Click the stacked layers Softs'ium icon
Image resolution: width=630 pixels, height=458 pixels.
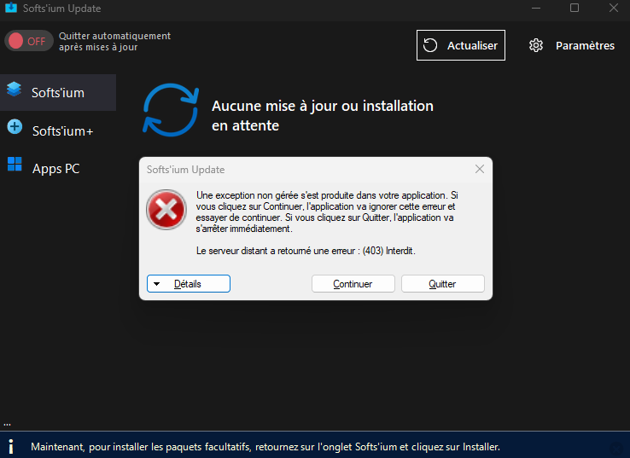(x=15, y=89)
